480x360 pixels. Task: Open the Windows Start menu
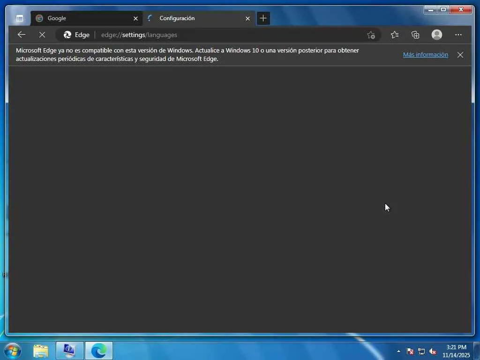[x=13, y=351]
